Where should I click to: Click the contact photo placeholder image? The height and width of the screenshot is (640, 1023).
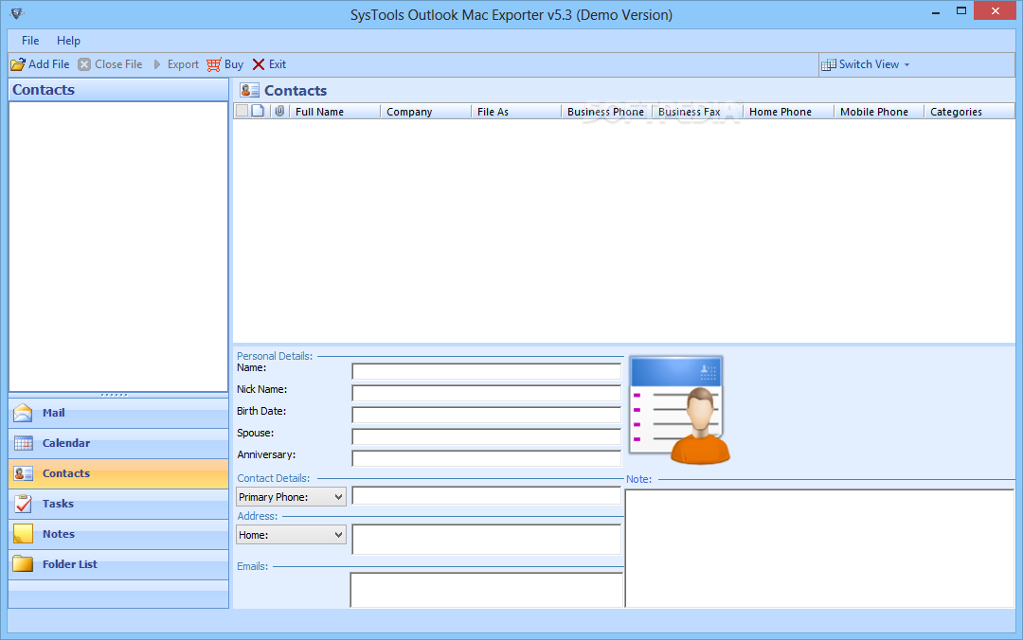tap(679, 410)
